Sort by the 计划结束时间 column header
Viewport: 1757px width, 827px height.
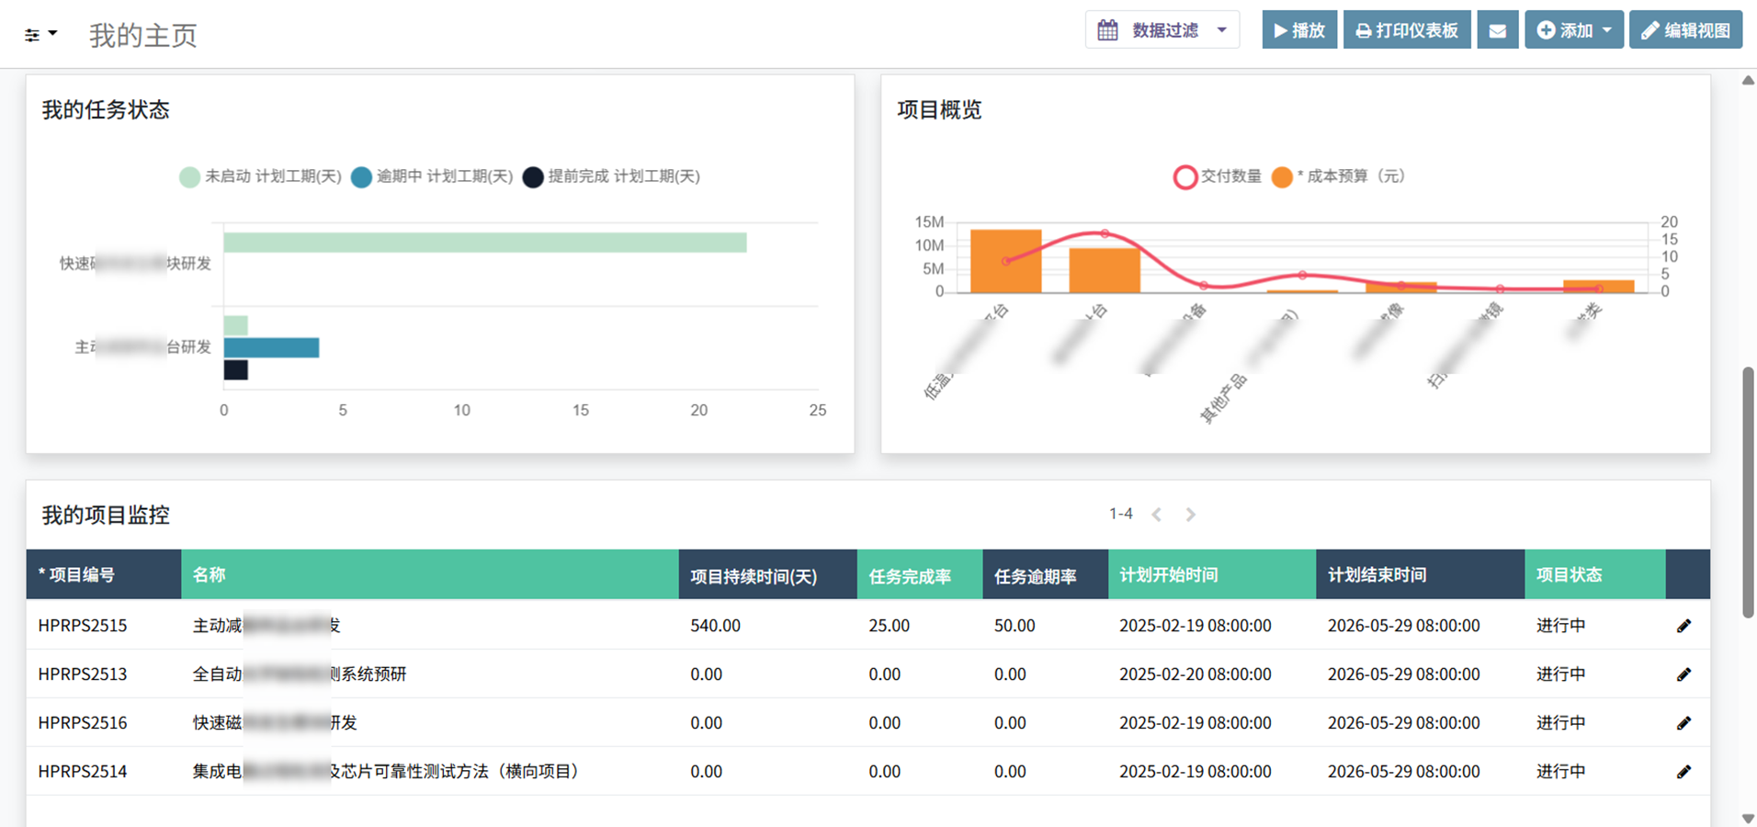(1421, 574)
